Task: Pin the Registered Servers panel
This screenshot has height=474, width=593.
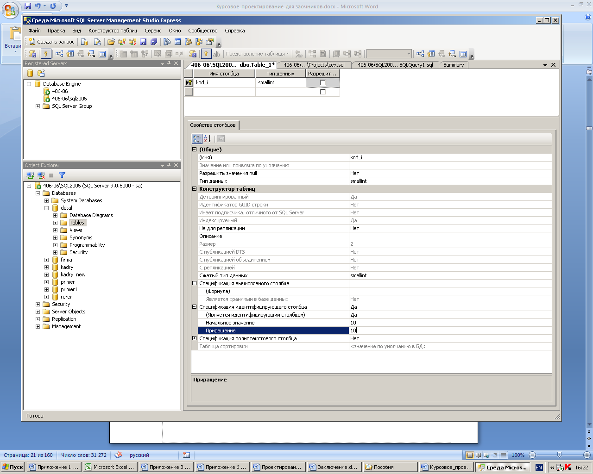Action: 169,63
